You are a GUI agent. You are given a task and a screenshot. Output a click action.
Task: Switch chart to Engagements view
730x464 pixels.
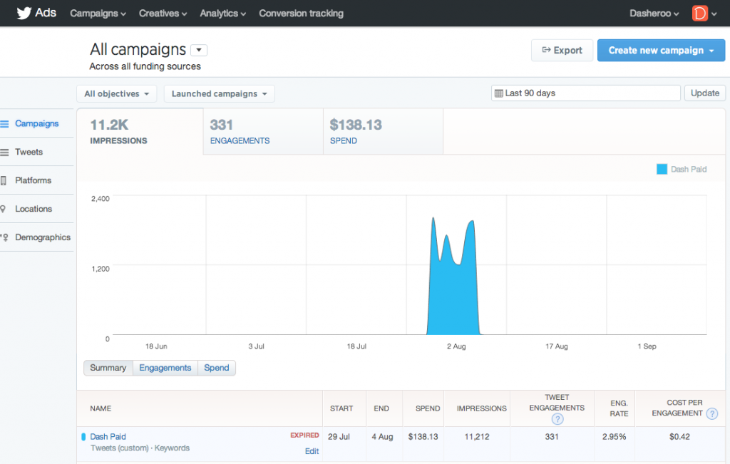[x=165, y=368]
